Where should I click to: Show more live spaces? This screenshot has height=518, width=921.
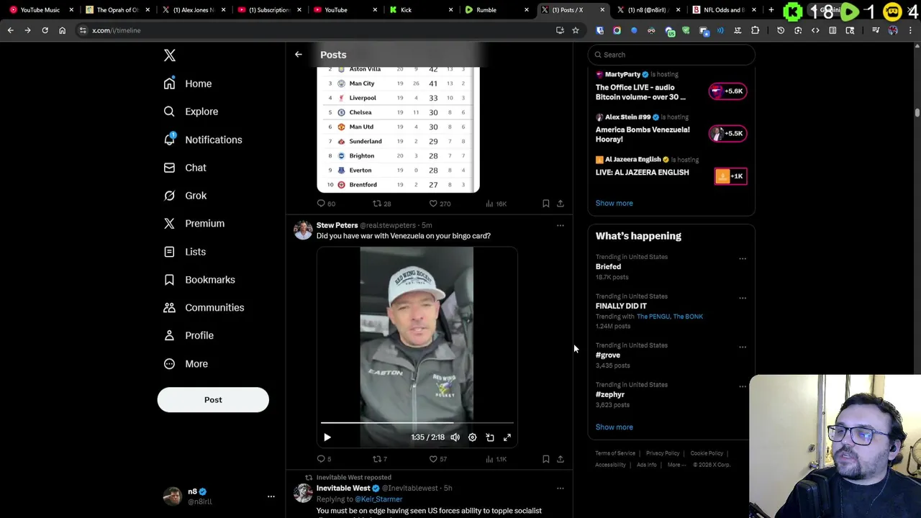tap(614, 203)
